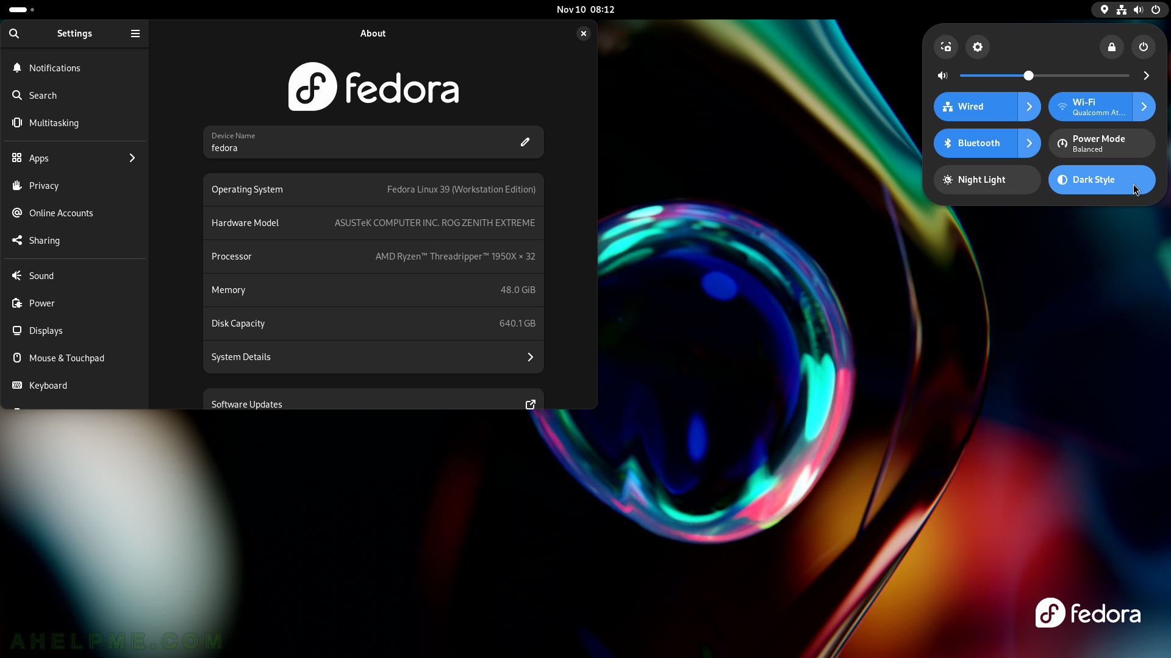Expand Wired network options arrow
The width and height of the screenshot is (1171, 658).
coord(1030,107)
